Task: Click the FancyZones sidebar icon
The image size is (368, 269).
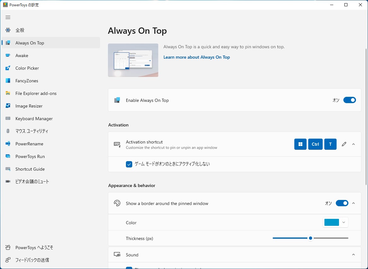Action: 8,81
